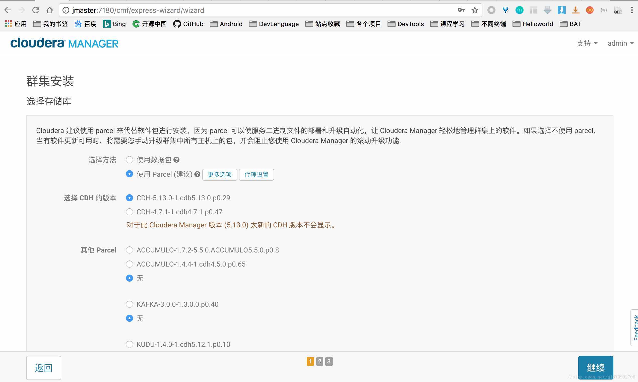Expand the admin user dropdown
The image size is (638, 382).
[x=620, y=43]
